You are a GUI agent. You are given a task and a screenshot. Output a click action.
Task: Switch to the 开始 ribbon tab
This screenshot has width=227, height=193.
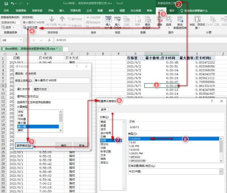51,11
